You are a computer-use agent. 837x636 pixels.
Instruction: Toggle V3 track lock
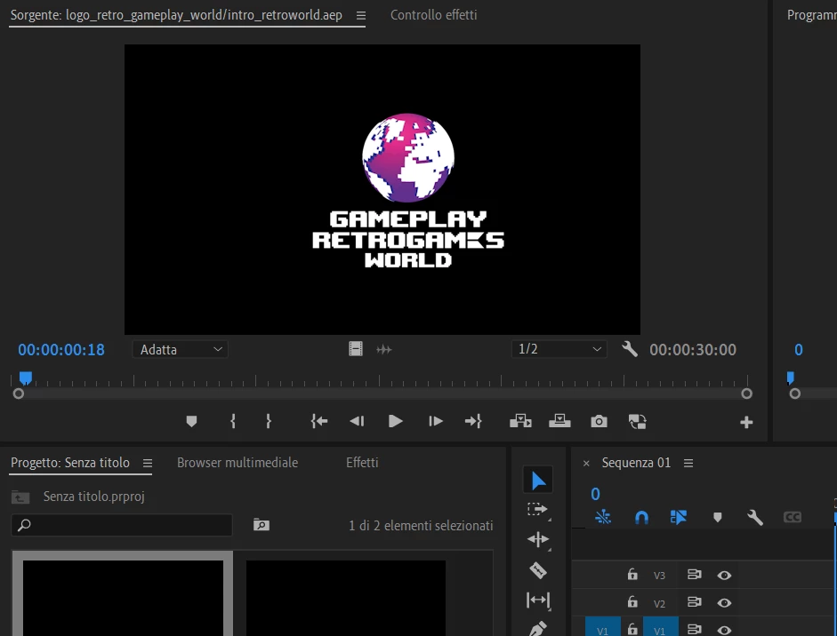click(x=632, y=574)
